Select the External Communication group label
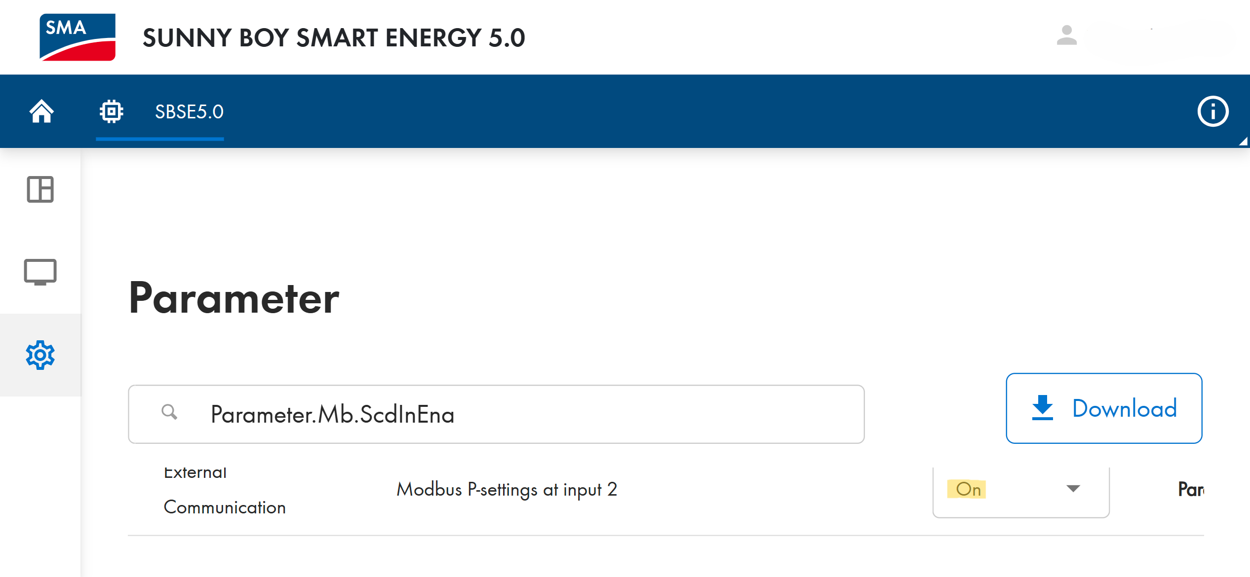This screenshot has height=577, width=1250. 225,490
